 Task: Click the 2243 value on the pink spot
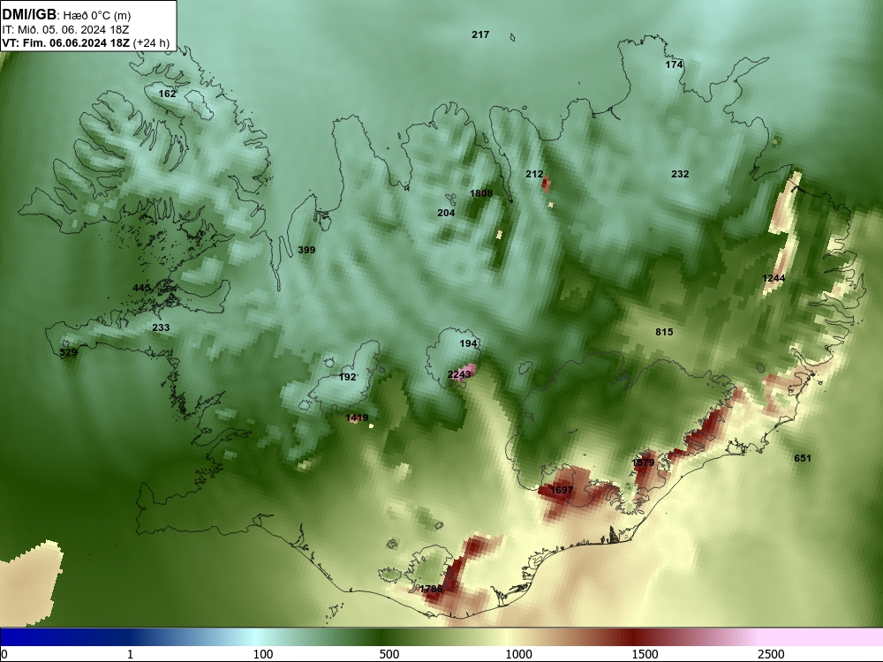pos(459,374)
